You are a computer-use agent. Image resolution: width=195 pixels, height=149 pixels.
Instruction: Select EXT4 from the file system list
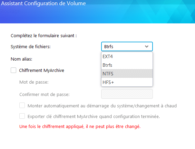[127, 56]
